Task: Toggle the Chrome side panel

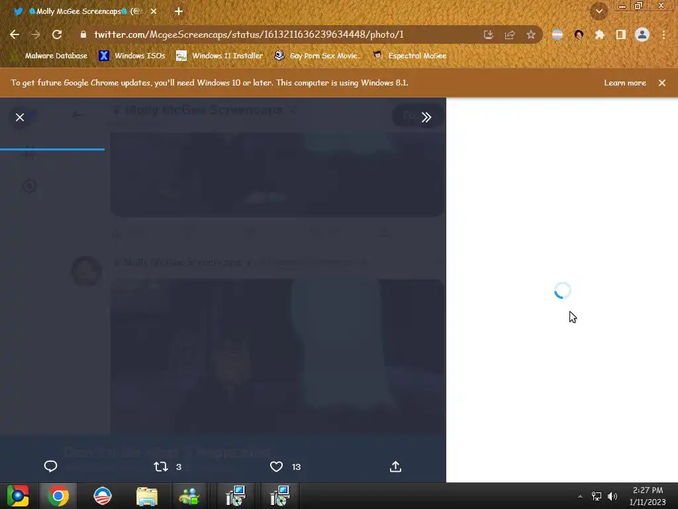Action: [621, 34]
